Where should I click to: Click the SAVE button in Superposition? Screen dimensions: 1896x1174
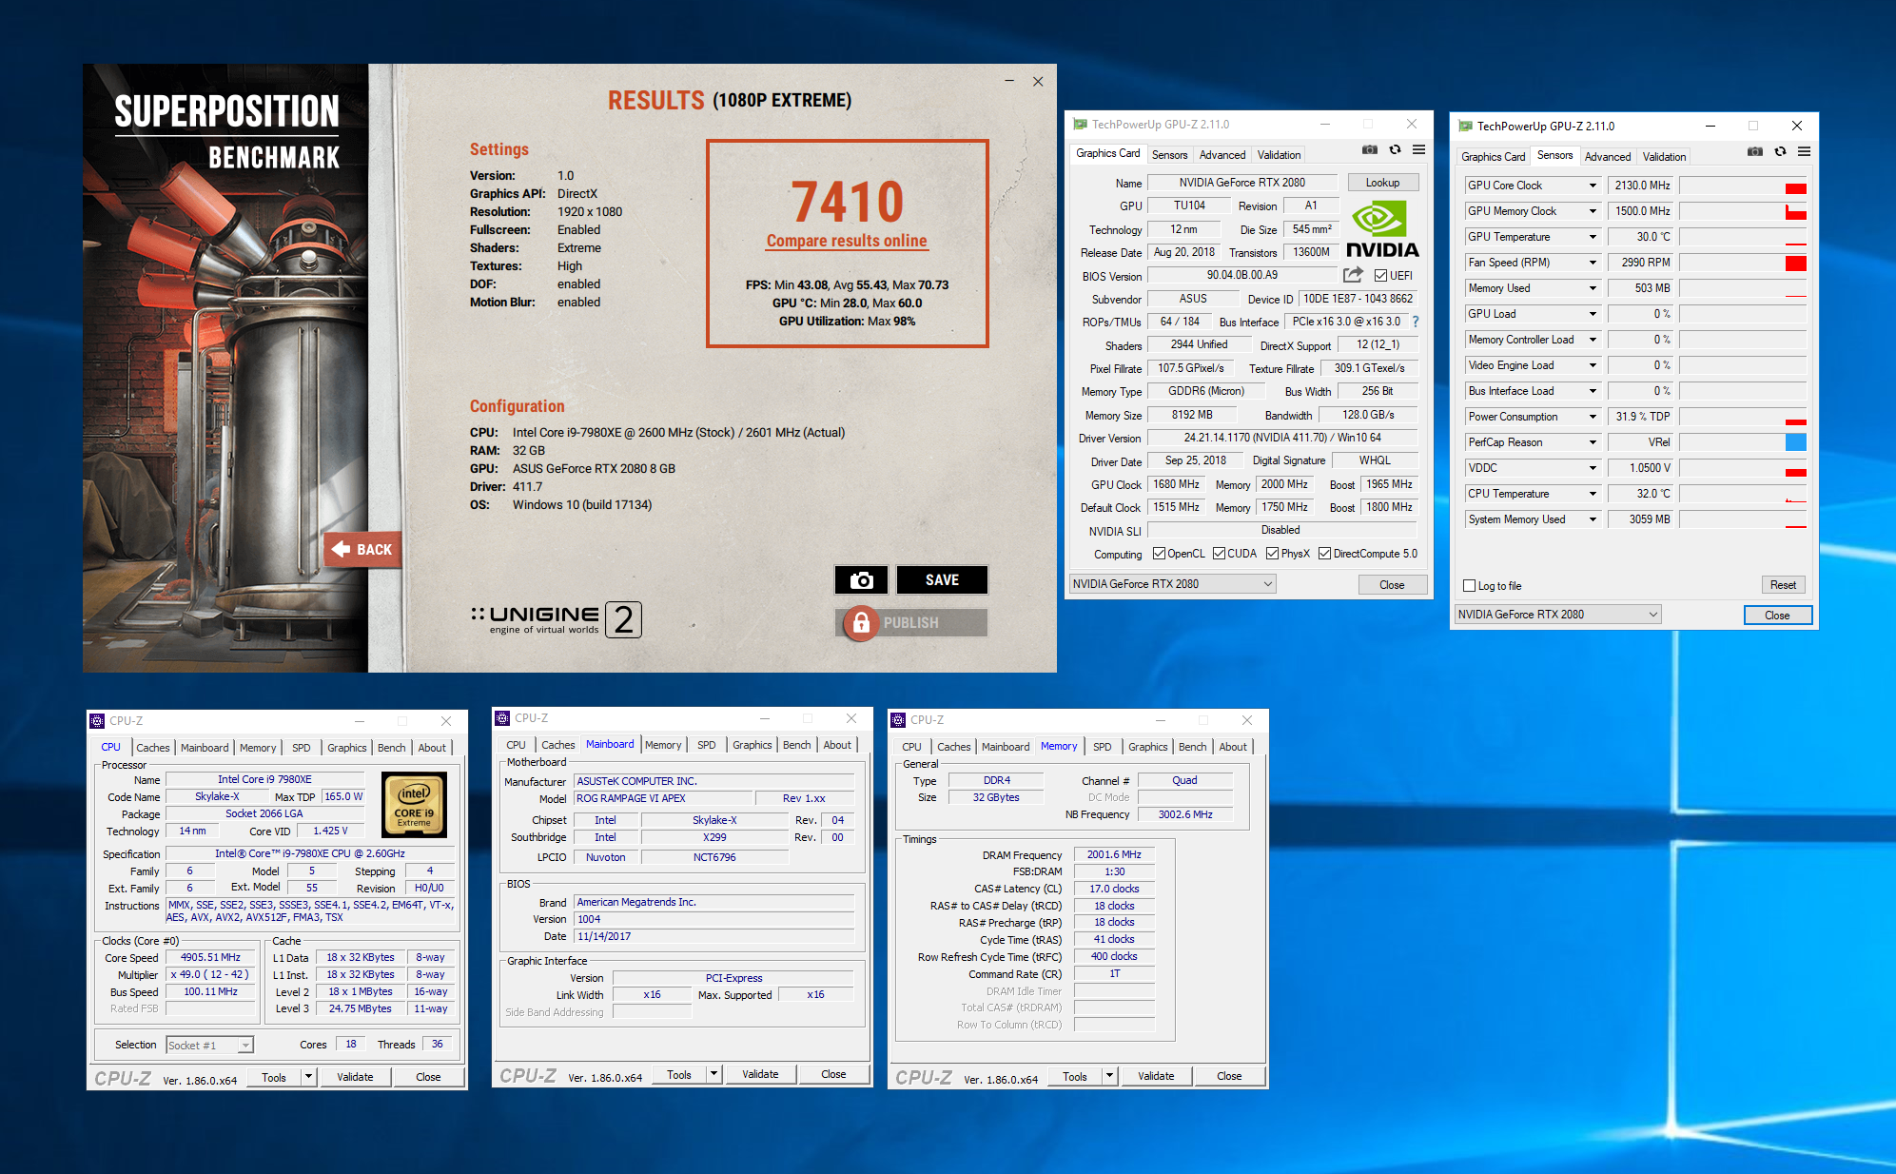(942, 580)
